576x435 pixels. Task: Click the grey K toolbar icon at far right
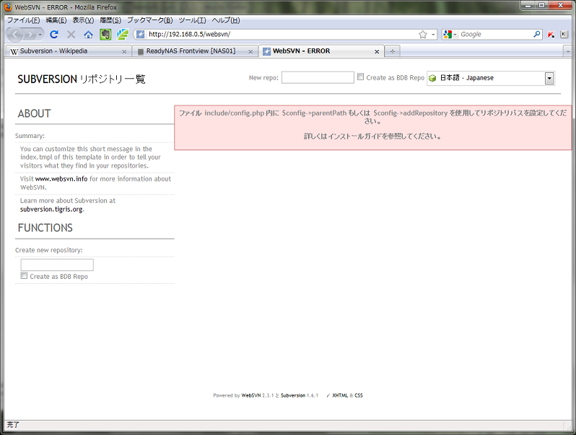[564, 35]
